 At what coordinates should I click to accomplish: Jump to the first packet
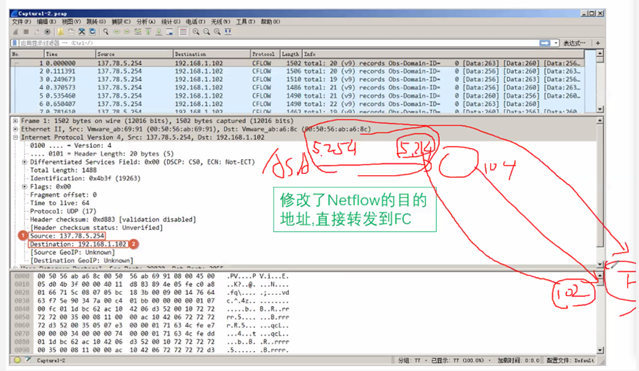click(149, 32)
